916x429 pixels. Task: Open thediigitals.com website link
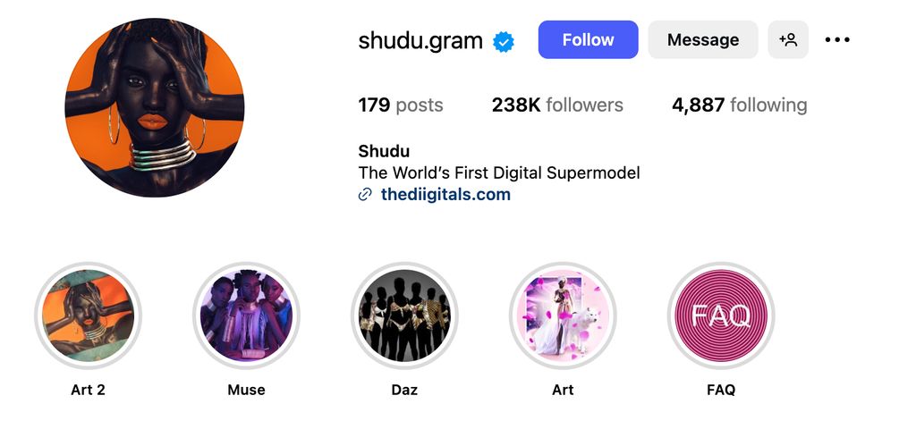[x=445, y=195]
